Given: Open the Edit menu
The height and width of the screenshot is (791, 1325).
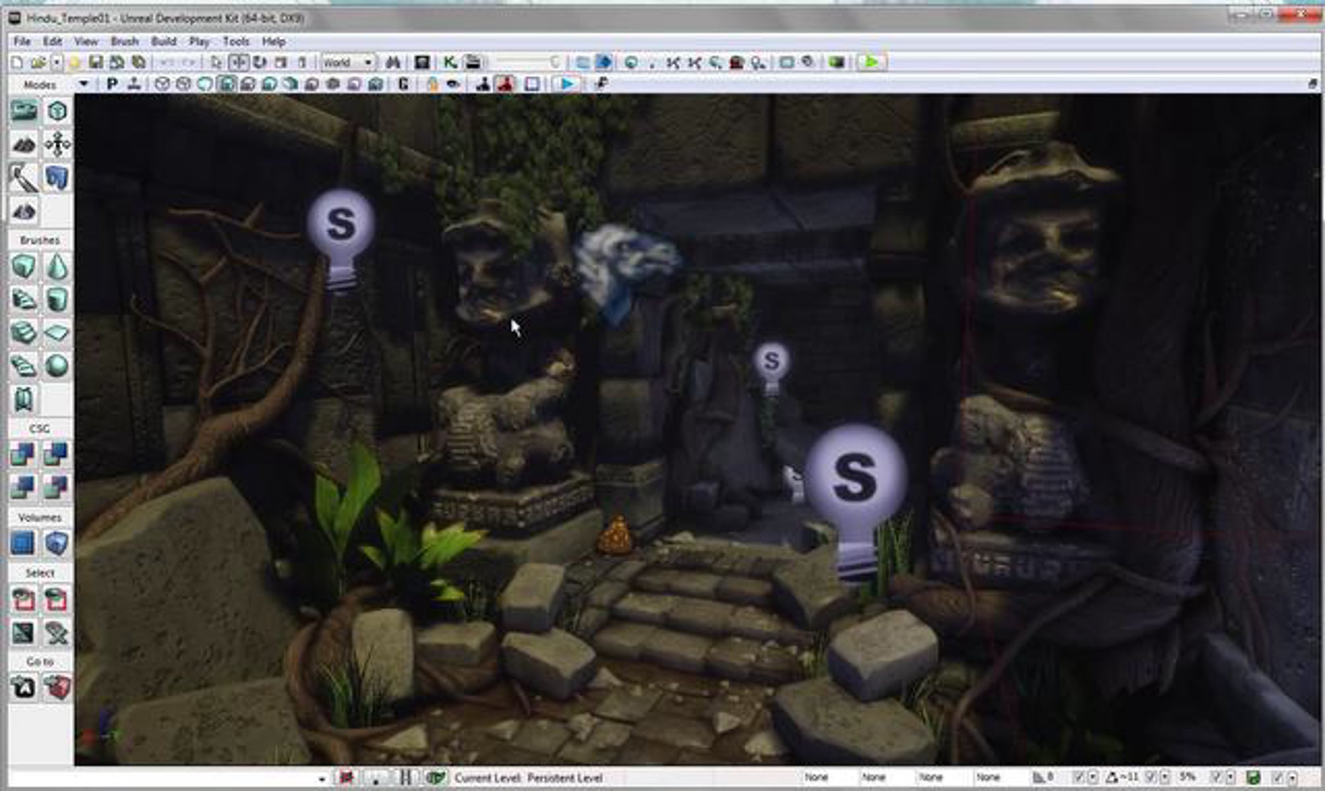Looking at the screenshot, I should click(x=52, y=41).
